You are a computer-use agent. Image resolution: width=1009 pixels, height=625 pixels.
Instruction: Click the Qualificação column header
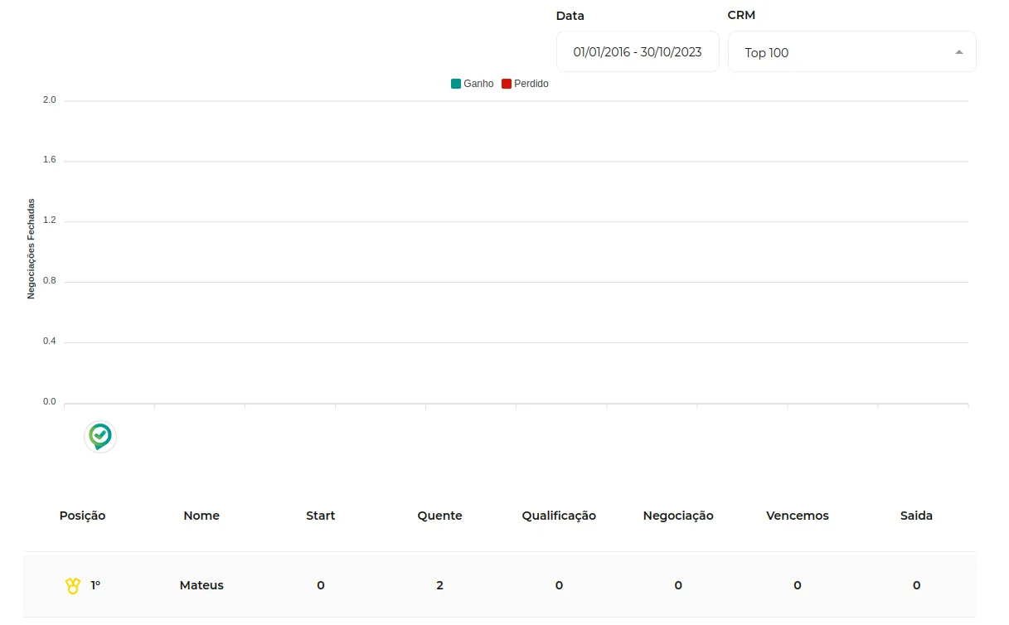559,516
